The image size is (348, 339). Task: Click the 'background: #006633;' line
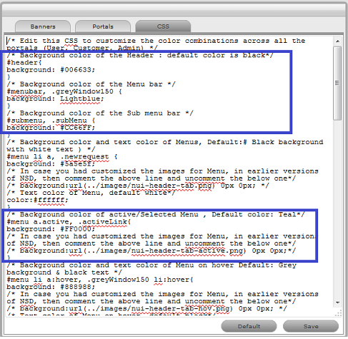tap(51, 70)
